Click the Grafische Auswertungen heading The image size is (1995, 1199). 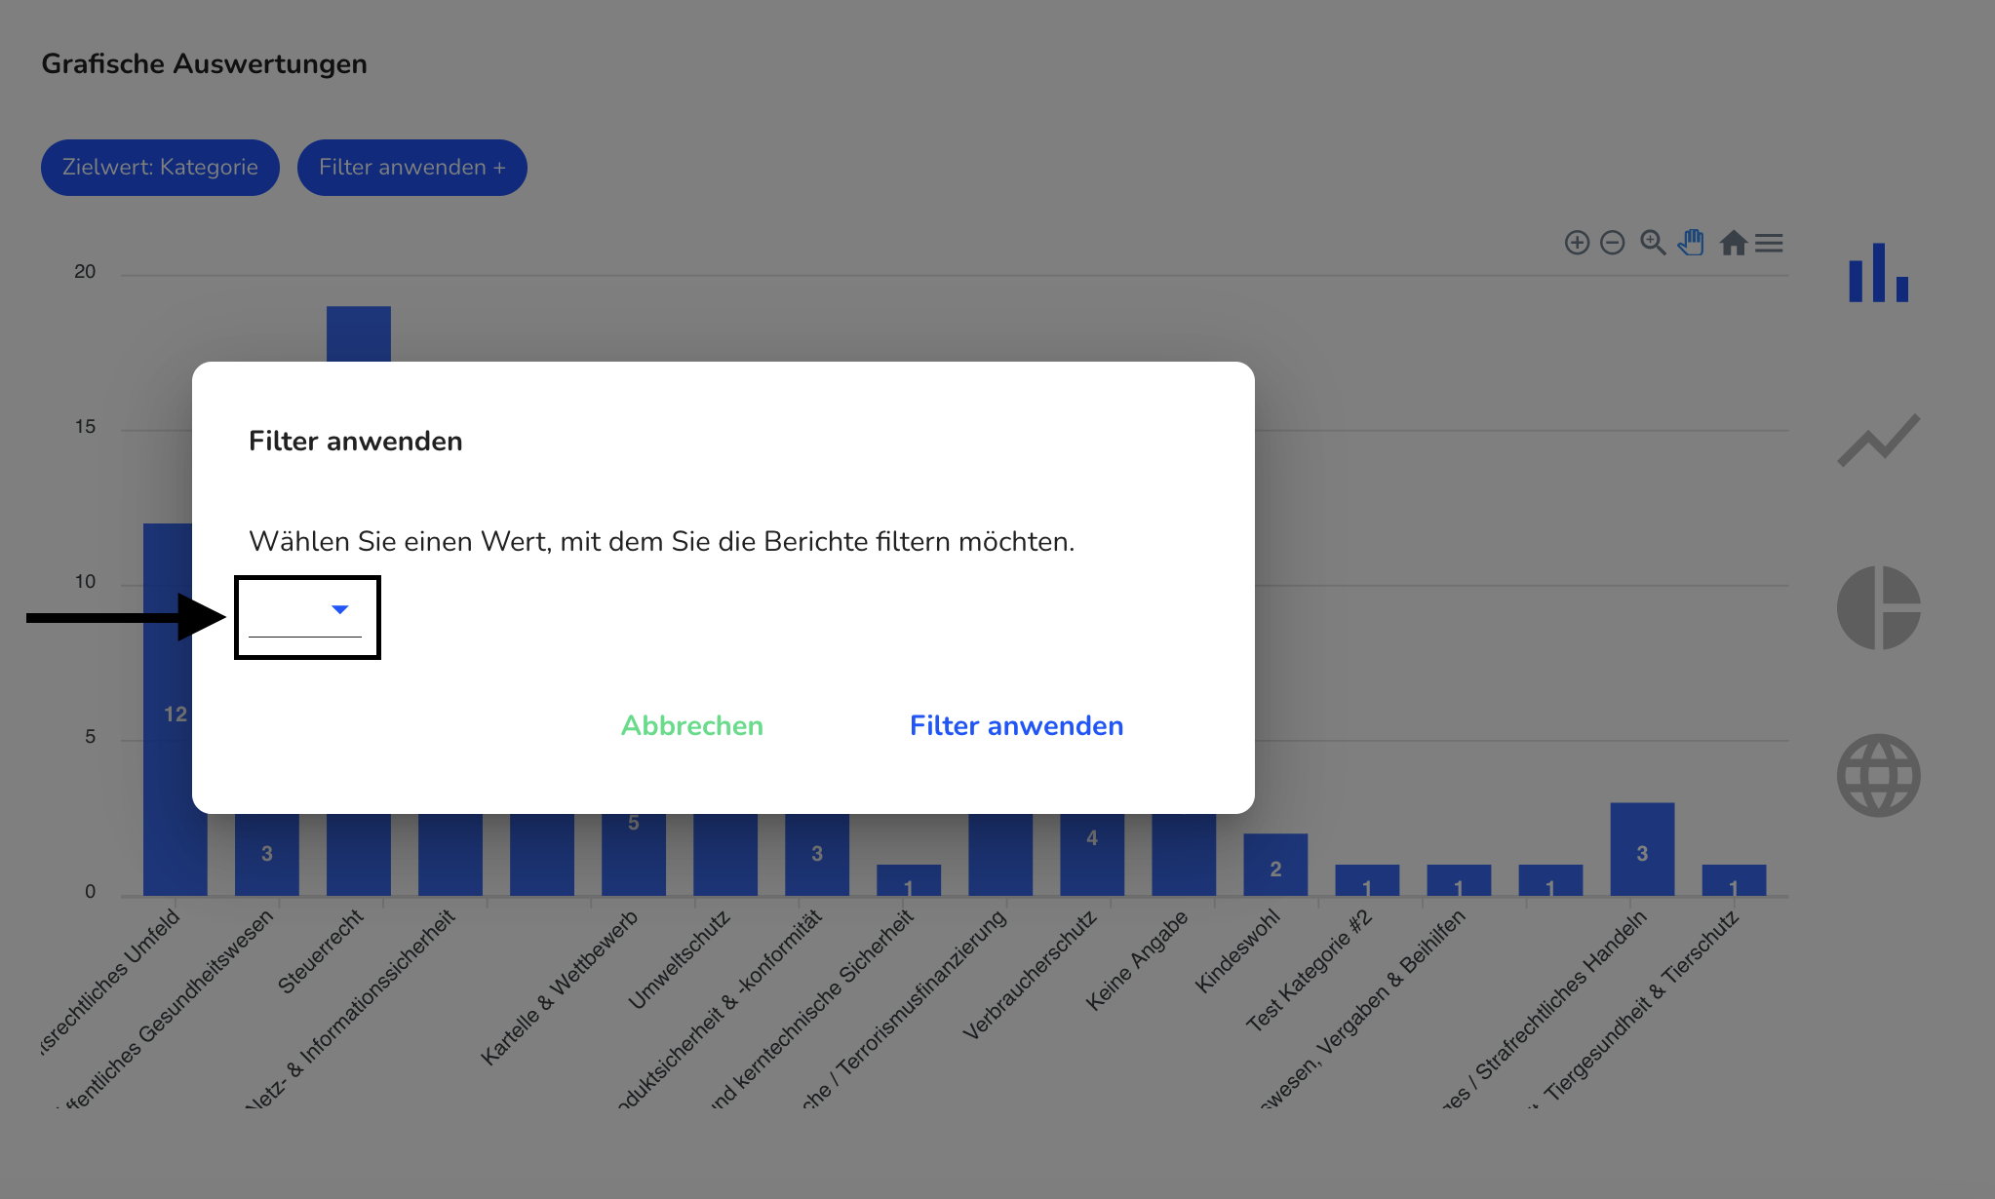click(x=204, y=64)
